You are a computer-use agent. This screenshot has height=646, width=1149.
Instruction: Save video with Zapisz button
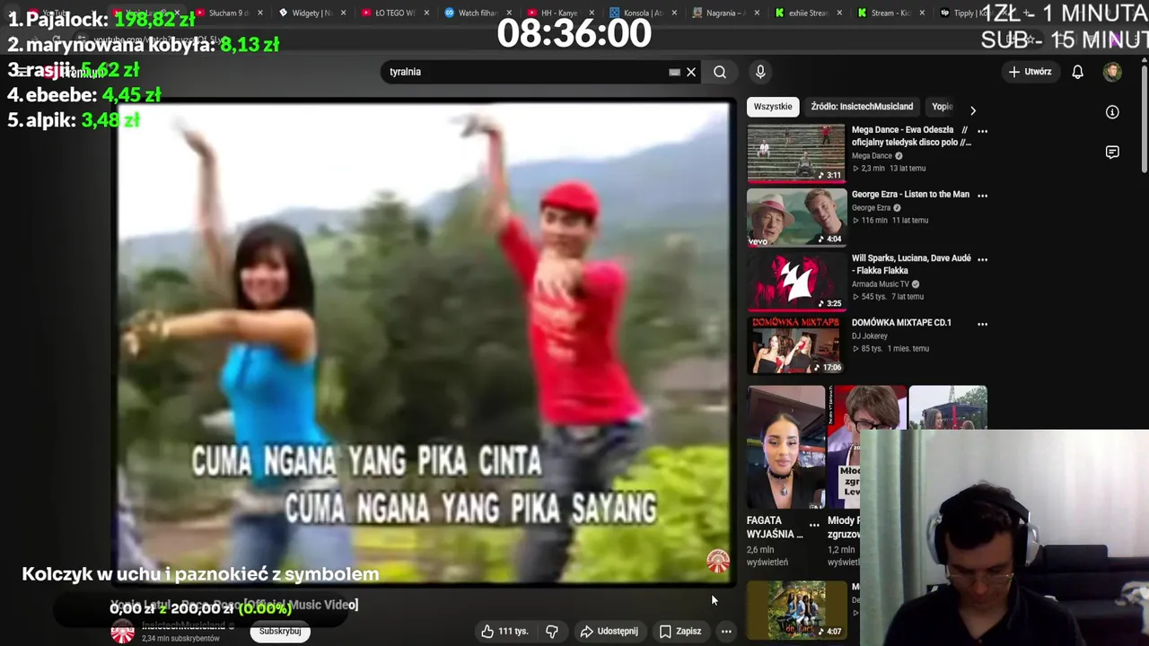click(x=680, y=631)
